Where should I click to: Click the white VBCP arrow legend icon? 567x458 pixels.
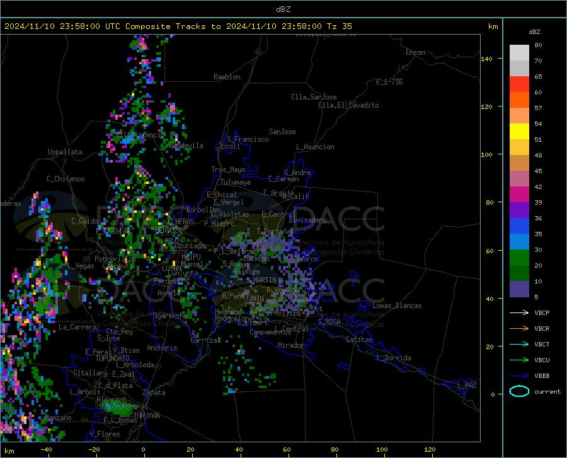[519, 312]
